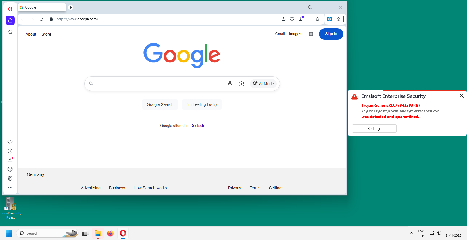Expand the sidebar three-dots more menu
Viewport: 467px width, 240px height.
pos(10,188)
